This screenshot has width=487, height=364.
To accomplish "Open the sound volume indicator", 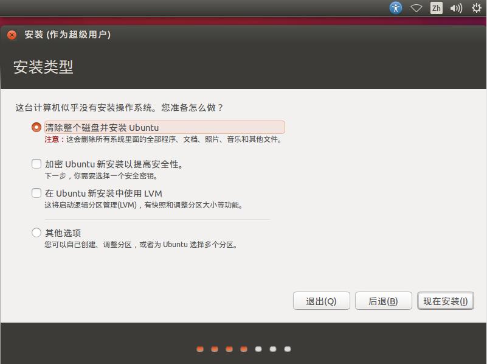I will (456, 8).
